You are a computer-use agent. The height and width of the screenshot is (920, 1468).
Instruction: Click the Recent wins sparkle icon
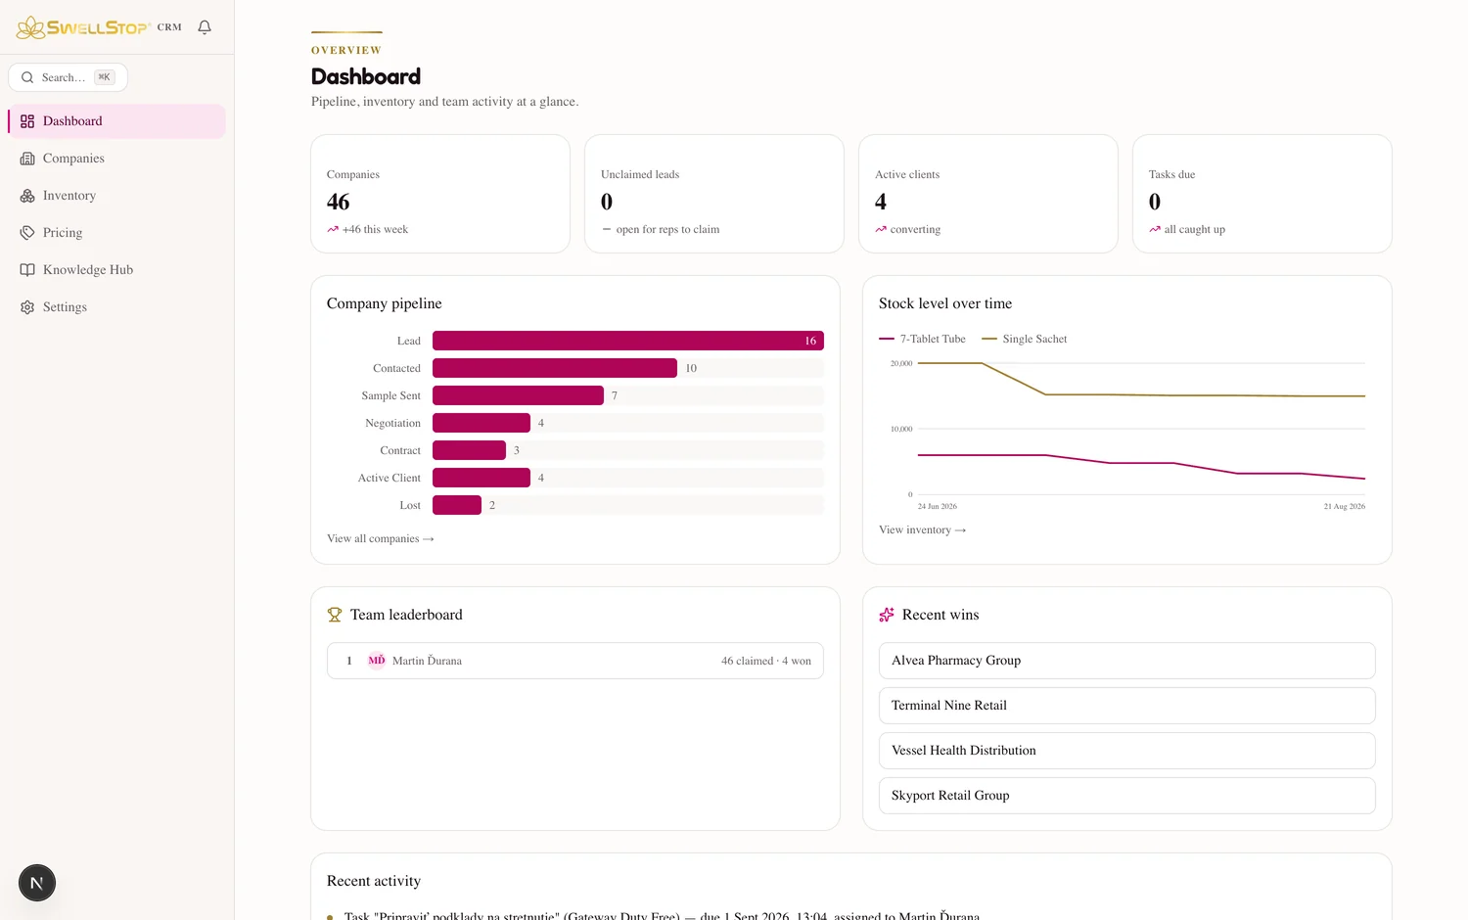(887, 615)
